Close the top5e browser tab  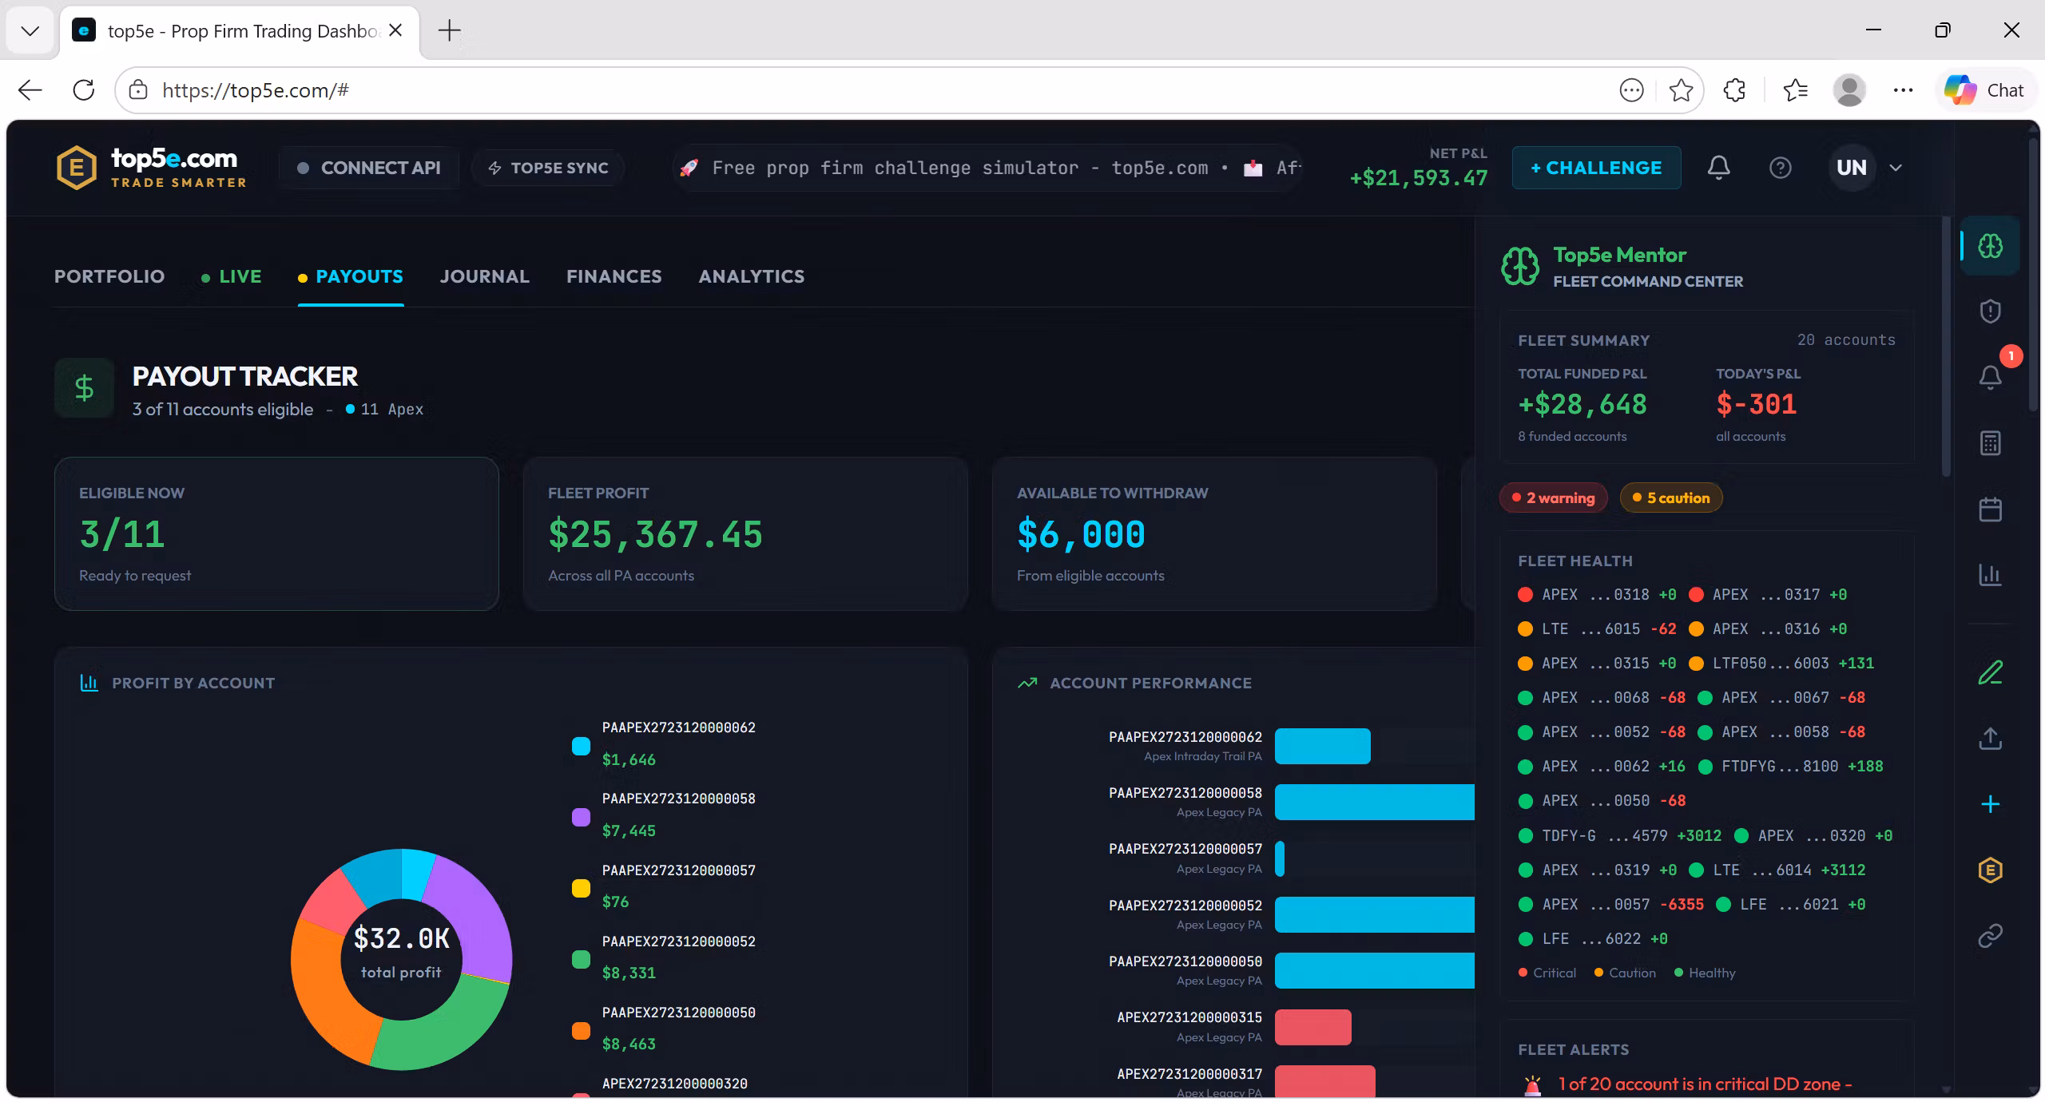(x=395, y=31)
